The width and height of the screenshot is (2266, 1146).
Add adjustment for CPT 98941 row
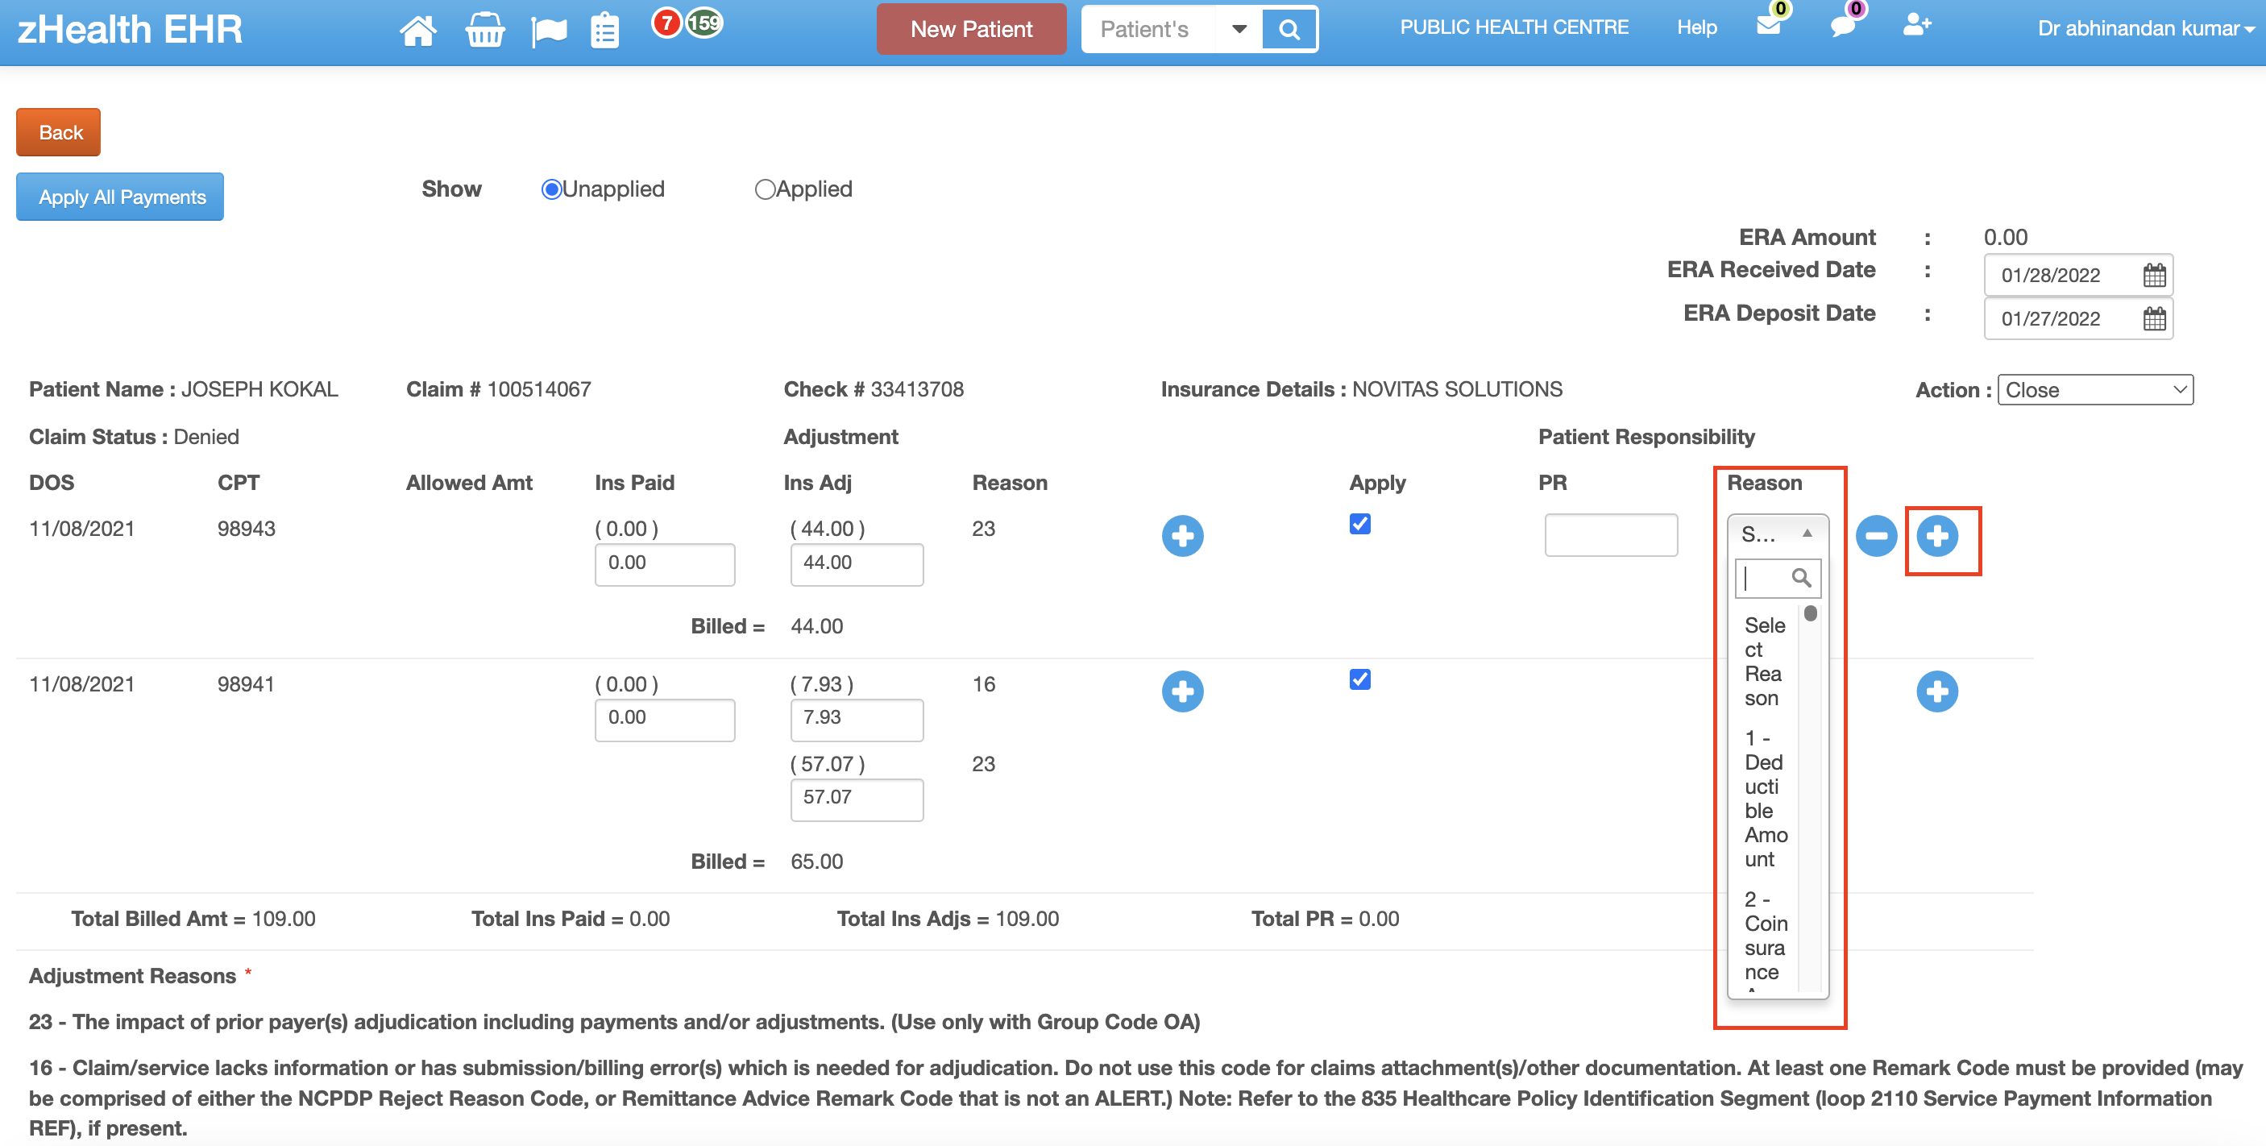click(1182, 691)
